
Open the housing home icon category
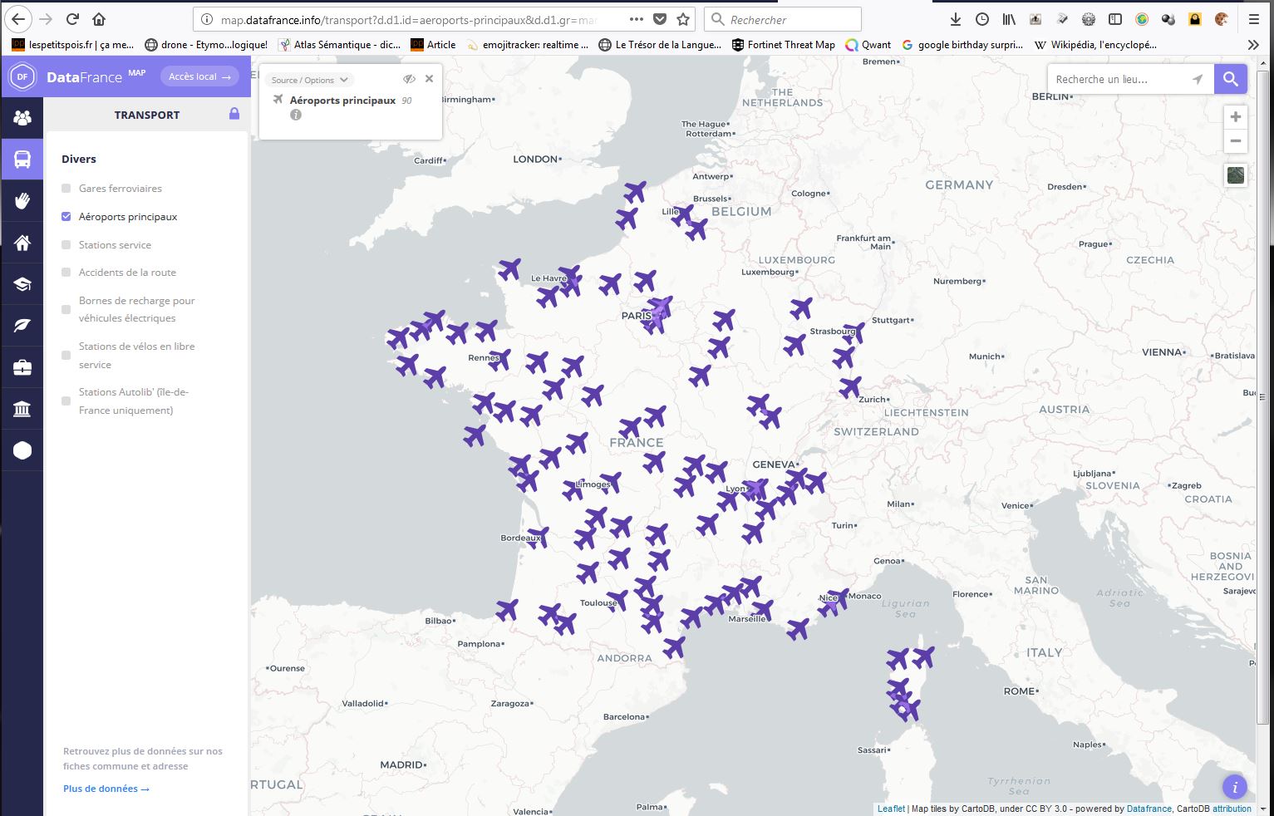click(x=22, y=243)
